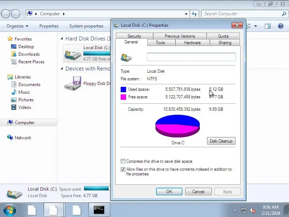The width and height of the screenshot is (289, 217).
Task: Confirm with the OK button
Action: coord(169,192)
